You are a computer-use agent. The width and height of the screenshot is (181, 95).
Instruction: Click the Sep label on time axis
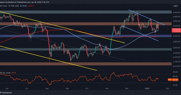point(67,88)
